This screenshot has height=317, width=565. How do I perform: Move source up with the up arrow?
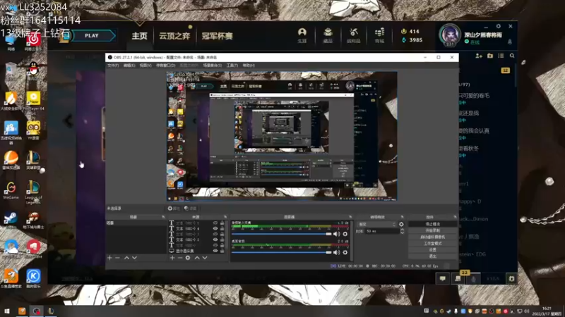197,258
